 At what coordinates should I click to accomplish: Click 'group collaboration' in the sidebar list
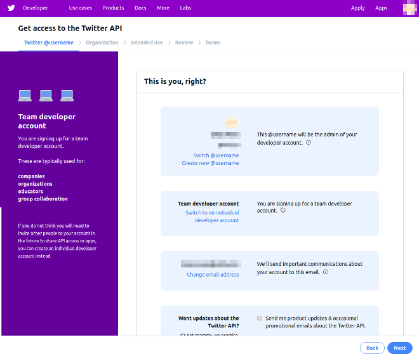coord(43,199)
